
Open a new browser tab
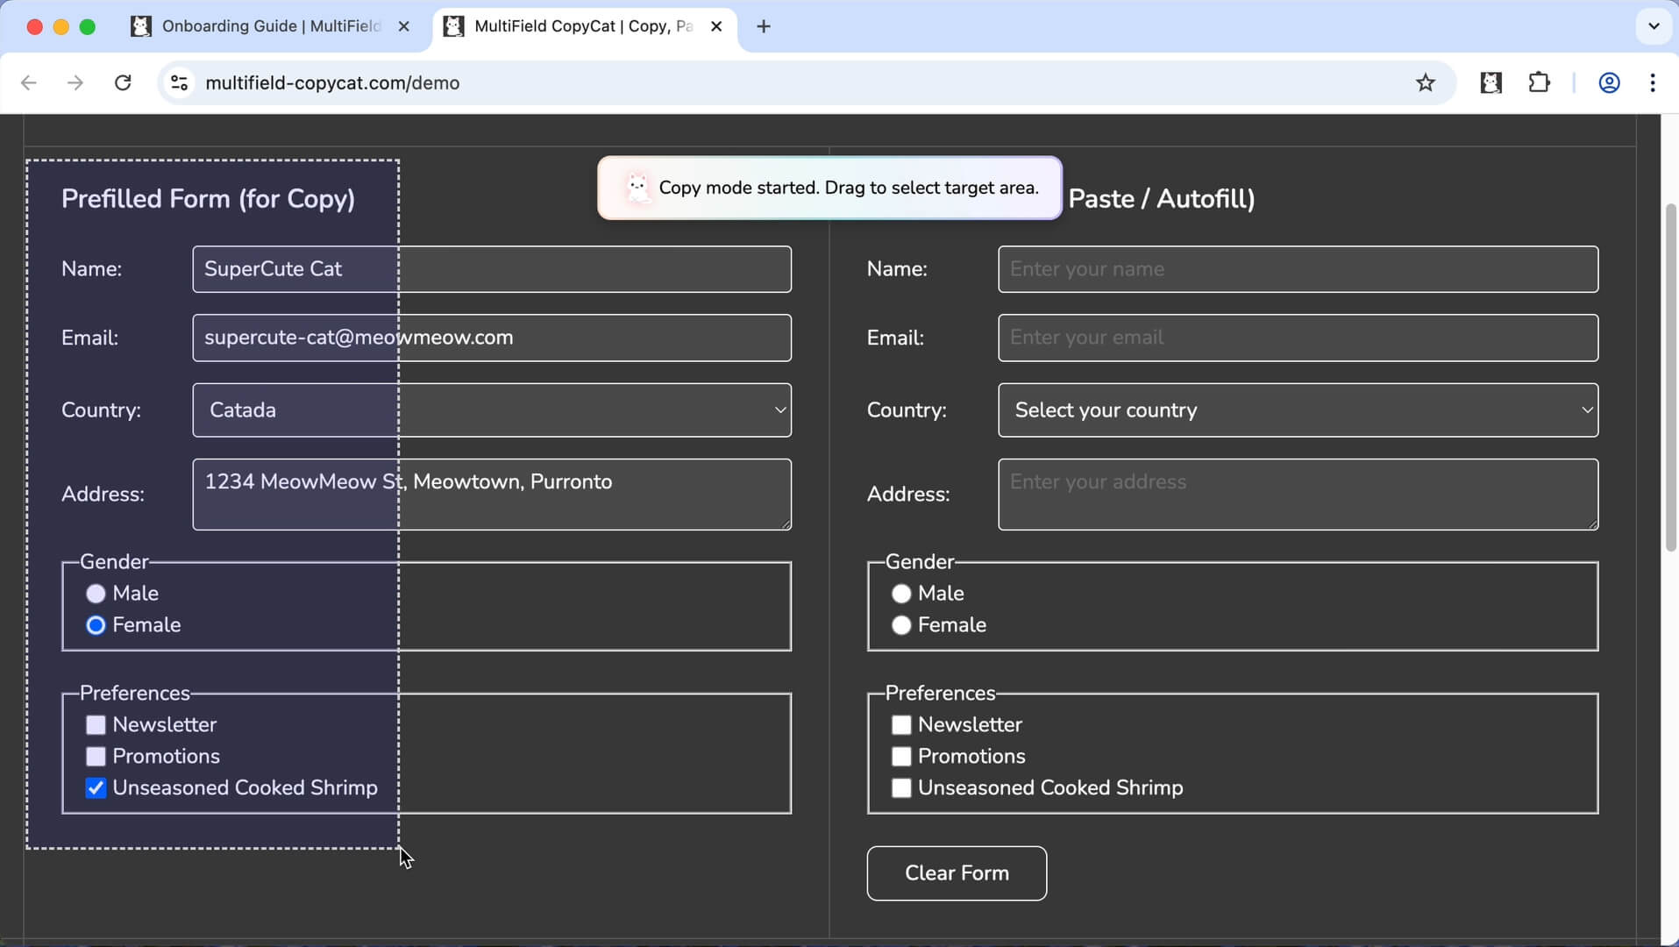(764, 26)
